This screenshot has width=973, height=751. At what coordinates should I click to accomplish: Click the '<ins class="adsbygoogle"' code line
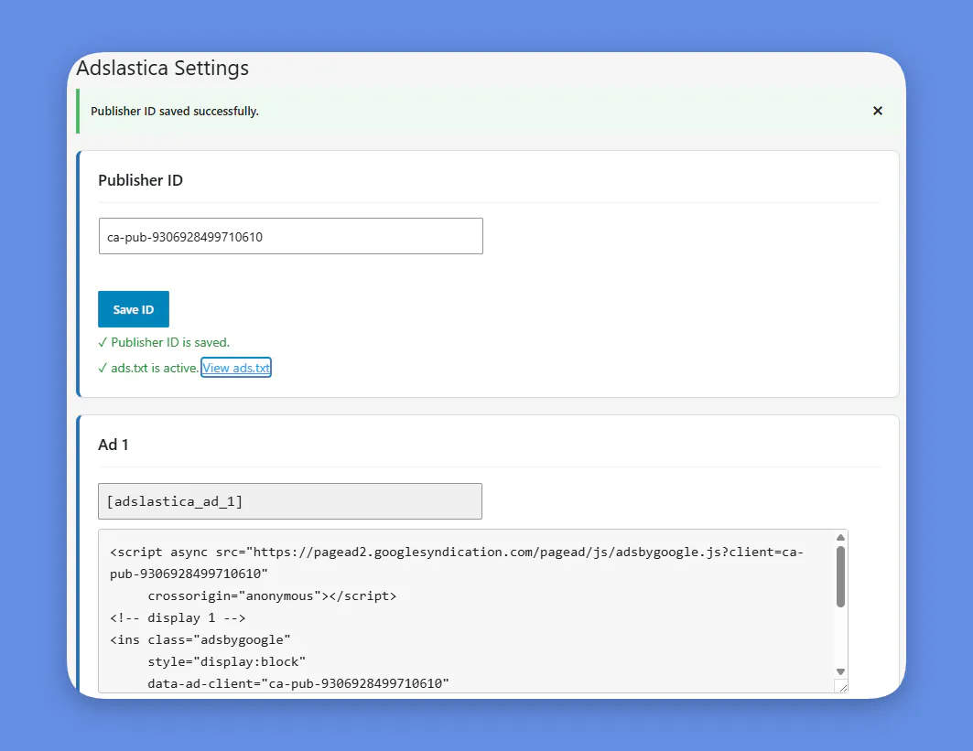(x=200, y=639)
